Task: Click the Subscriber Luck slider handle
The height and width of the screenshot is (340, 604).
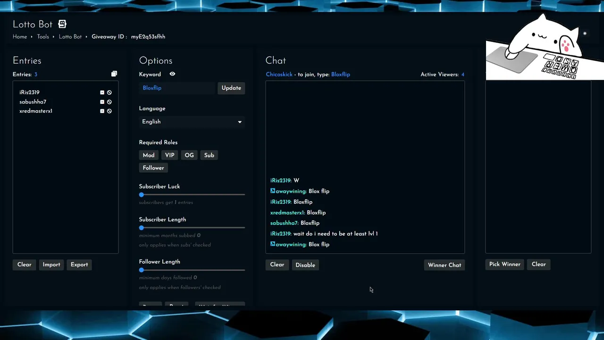Action: tap(141, 195)
